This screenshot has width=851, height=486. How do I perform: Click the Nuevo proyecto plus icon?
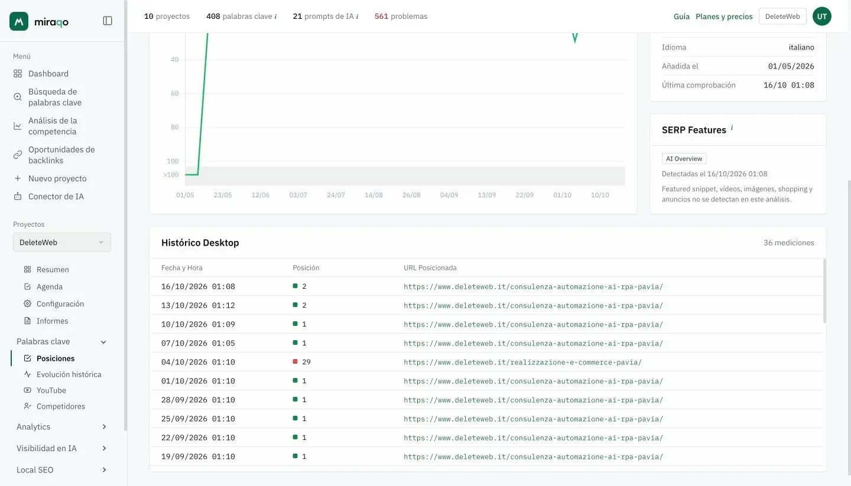(18, 178)
